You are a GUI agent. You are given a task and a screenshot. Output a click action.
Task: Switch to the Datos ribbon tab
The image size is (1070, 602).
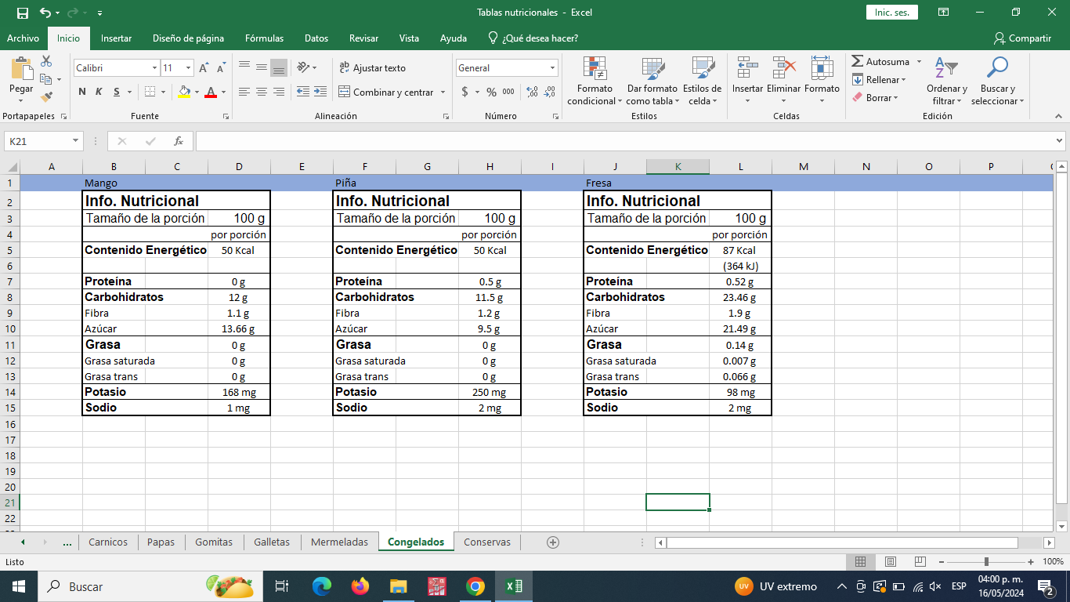[x=316, y=38]
